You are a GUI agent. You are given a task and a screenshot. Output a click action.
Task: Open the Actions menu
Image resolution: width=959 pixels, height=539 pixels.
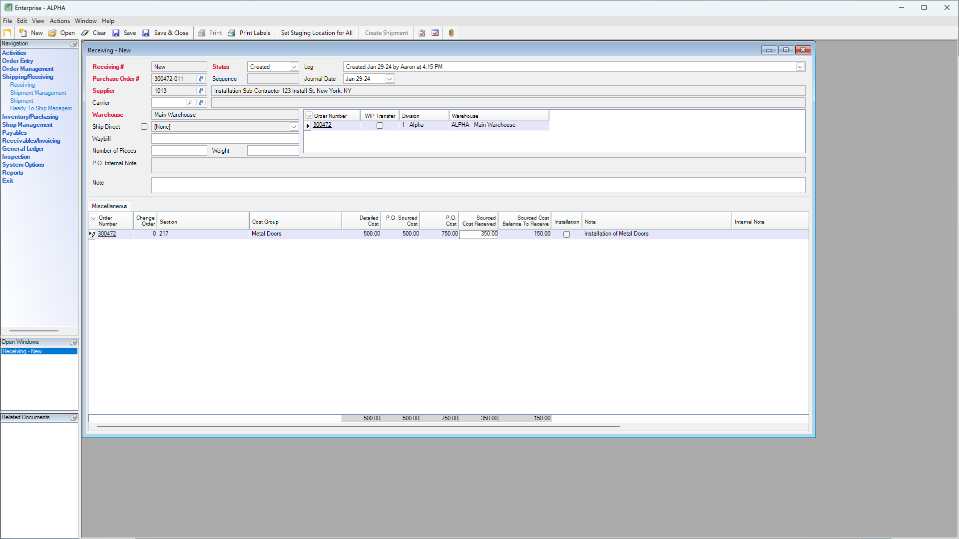pos(59,21)
